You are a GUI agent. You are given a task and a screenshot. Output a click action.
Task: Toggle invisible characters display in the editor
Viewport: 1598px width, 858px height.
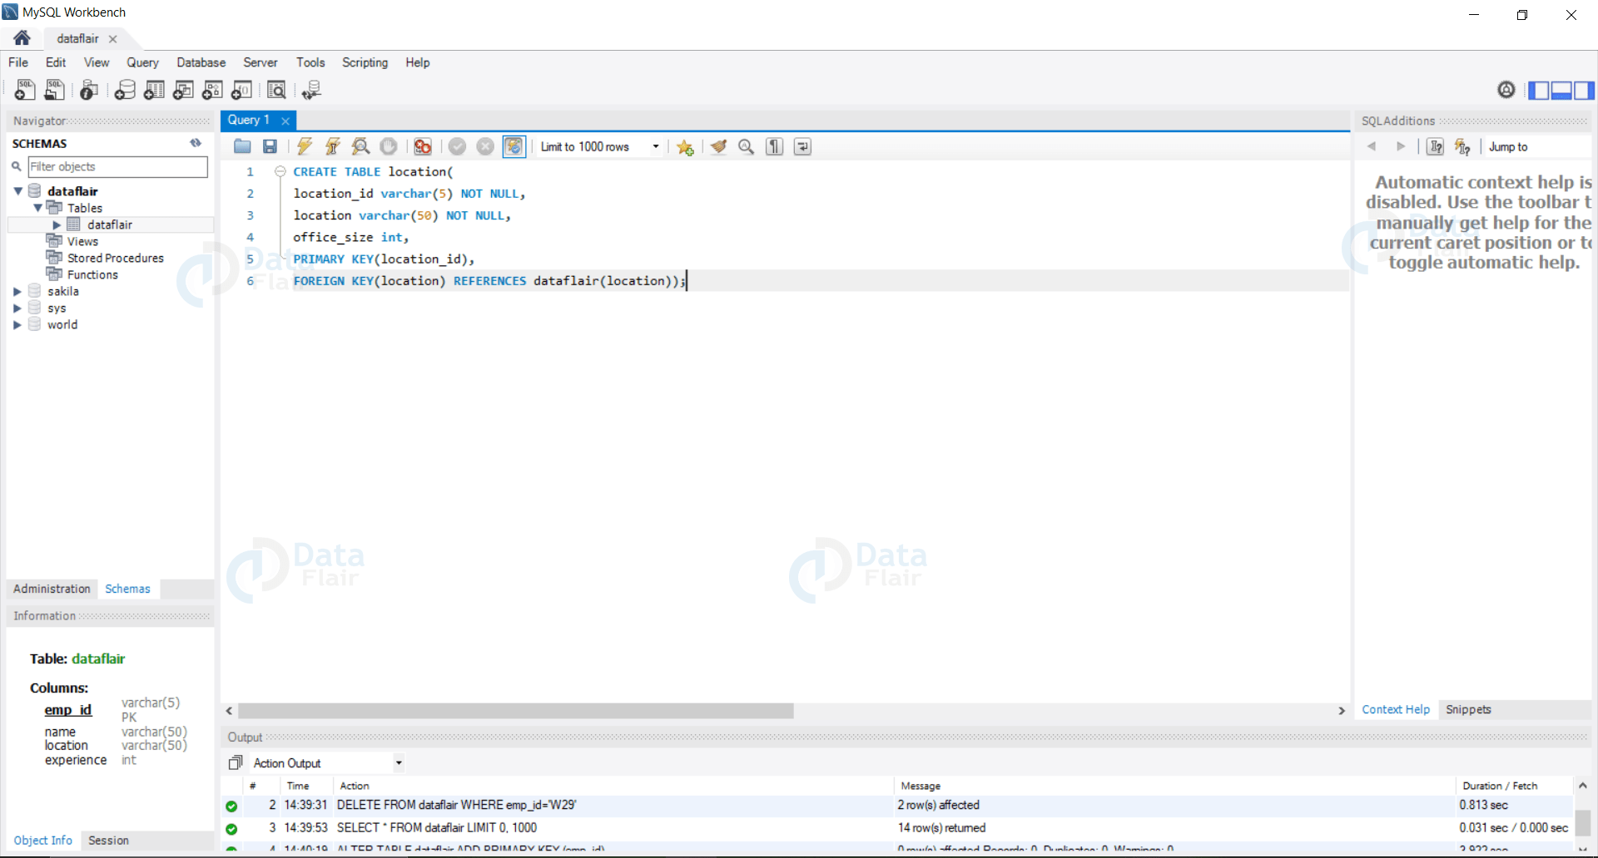click(x=774, y=146)
